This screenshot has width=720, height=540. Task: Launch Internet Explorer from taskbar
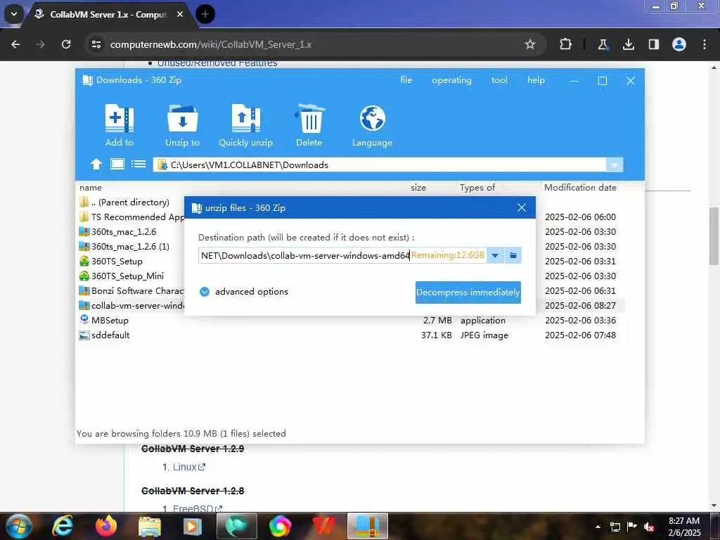(x=63, y=526)
